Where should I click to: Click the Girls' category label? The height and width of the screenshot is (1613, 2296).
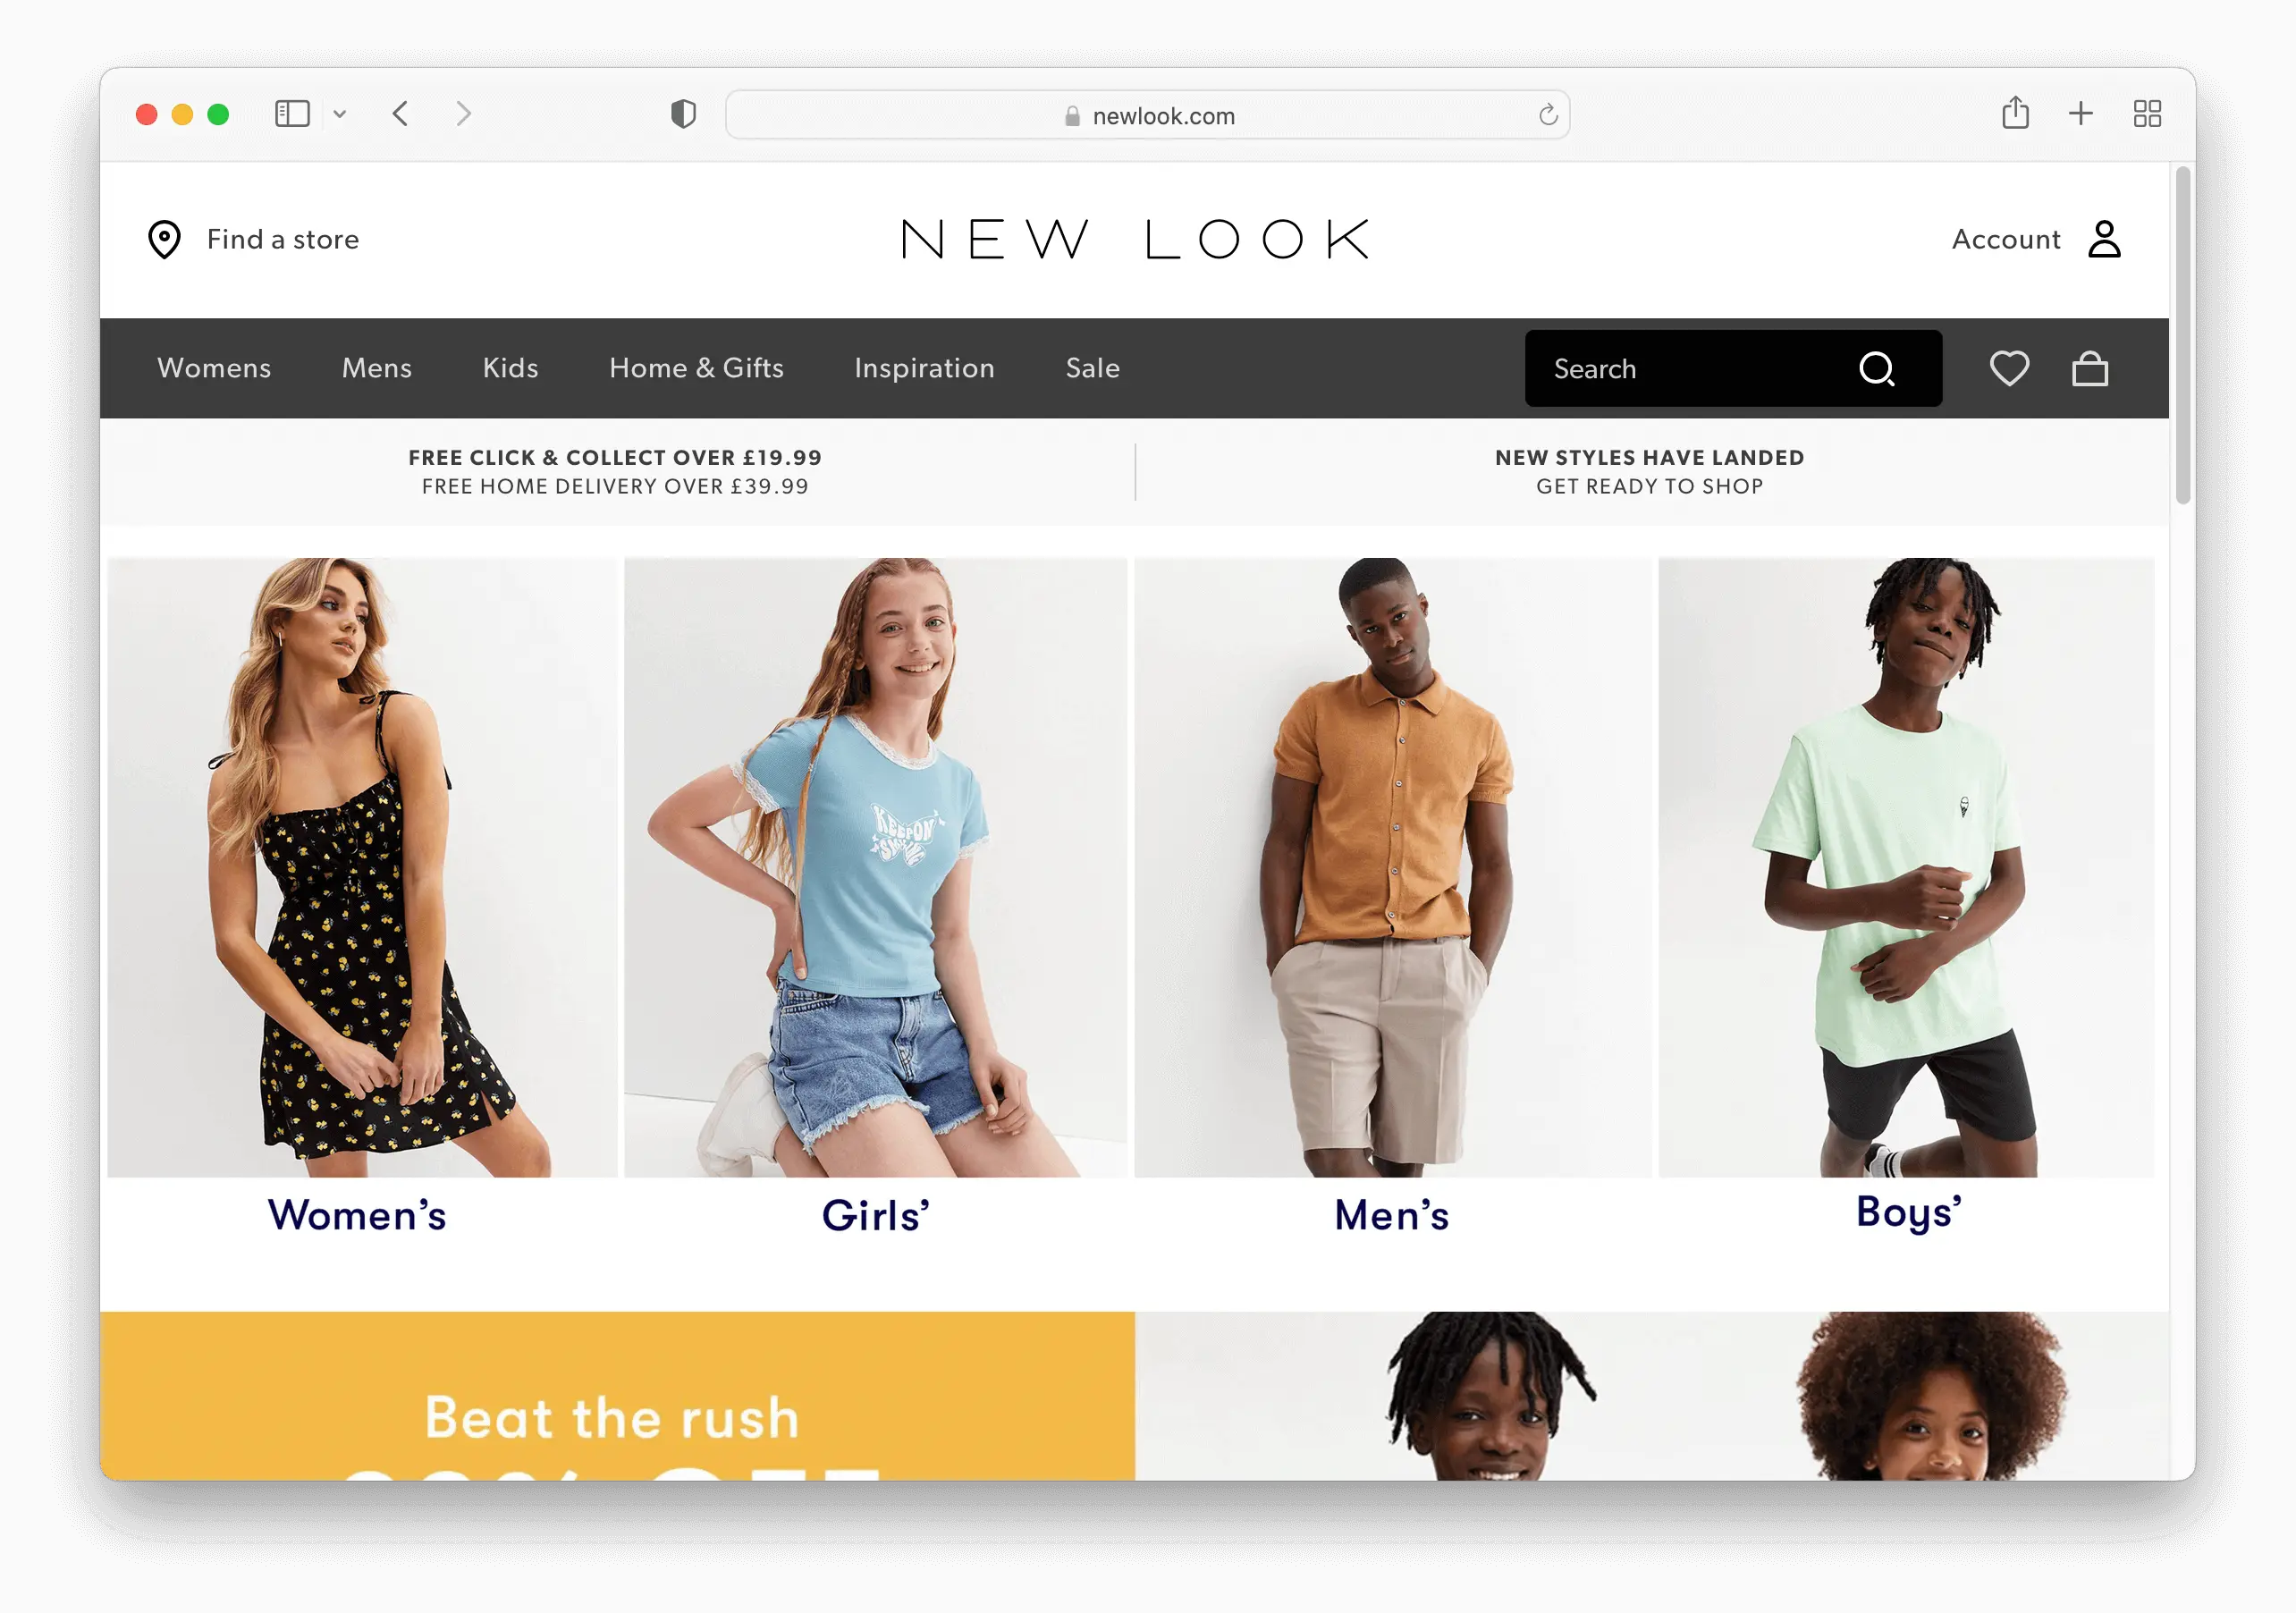click(x=875, y=1216)
